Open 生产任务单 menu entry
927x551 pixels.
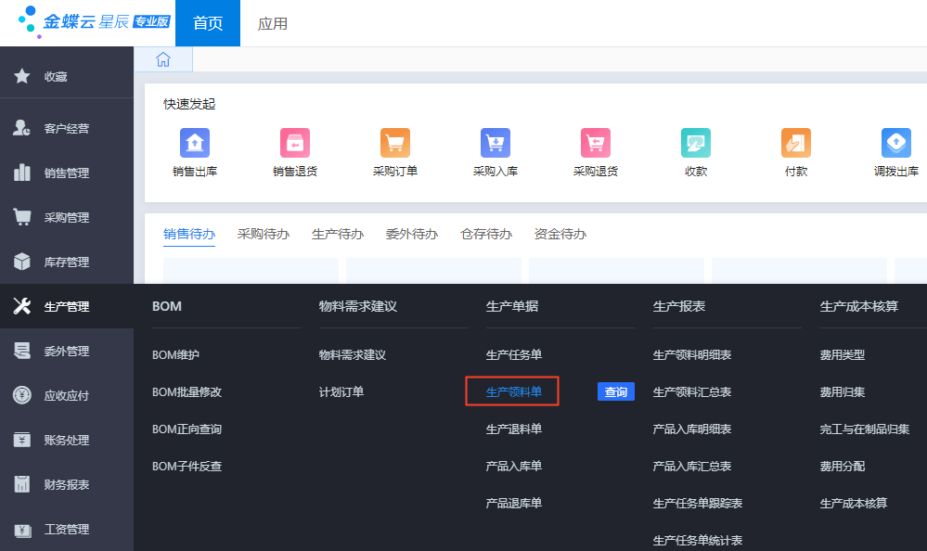[x=514, y=354]
